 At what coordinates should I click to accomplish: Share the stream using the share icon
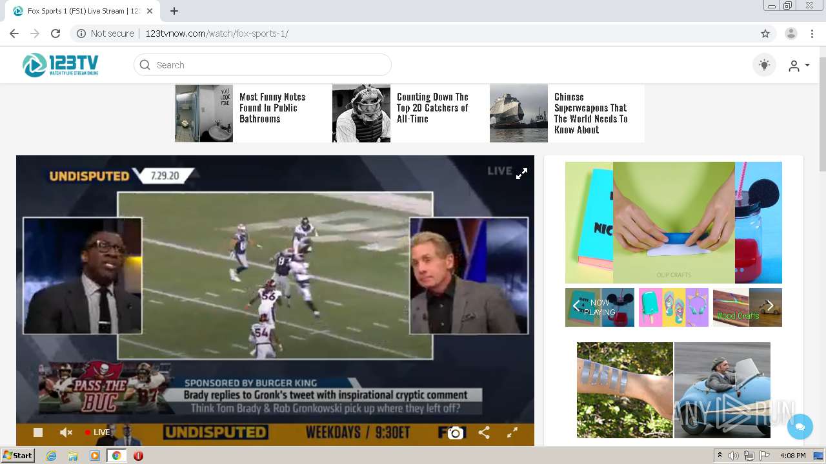coord(484,433)
